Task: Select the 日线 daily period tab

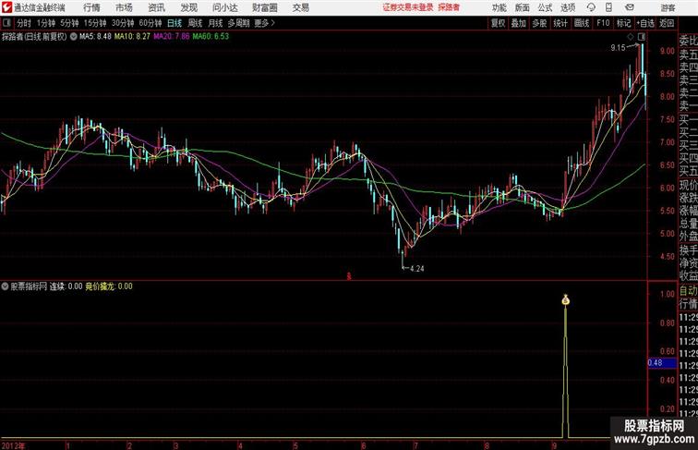Action: click(174, 23)
